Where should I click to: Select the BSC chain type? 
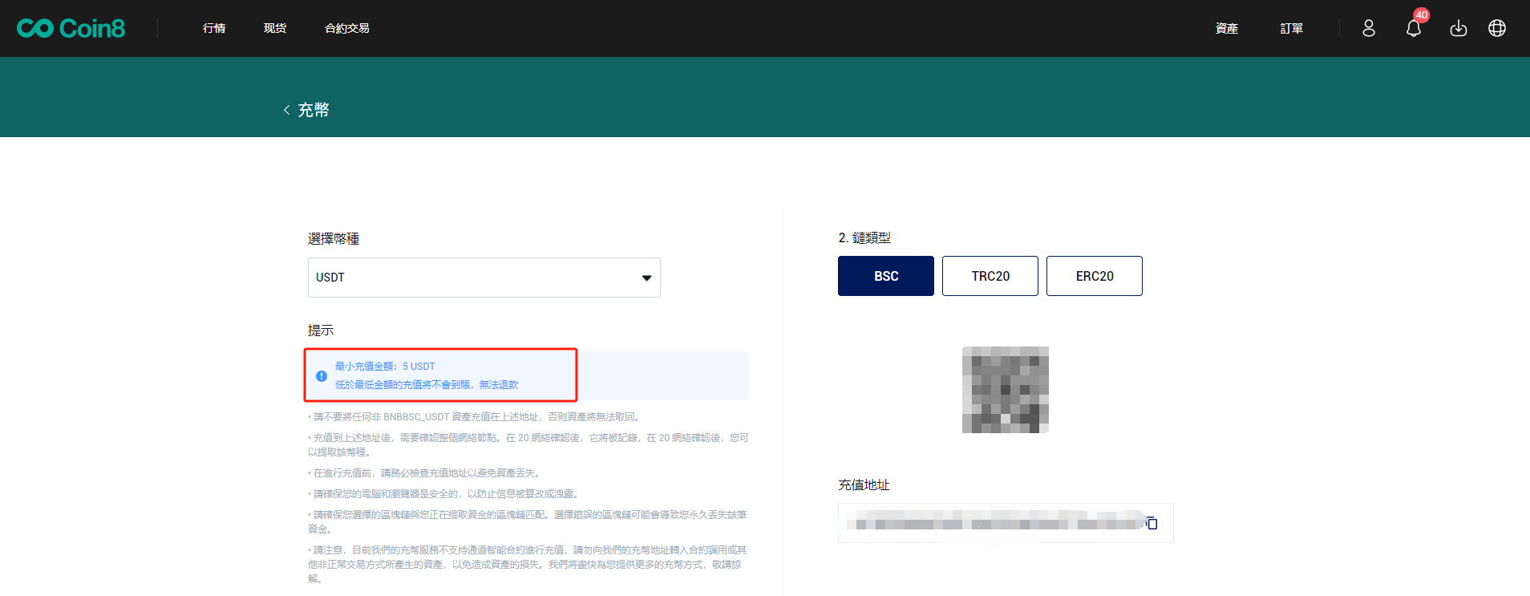(885, 276)
